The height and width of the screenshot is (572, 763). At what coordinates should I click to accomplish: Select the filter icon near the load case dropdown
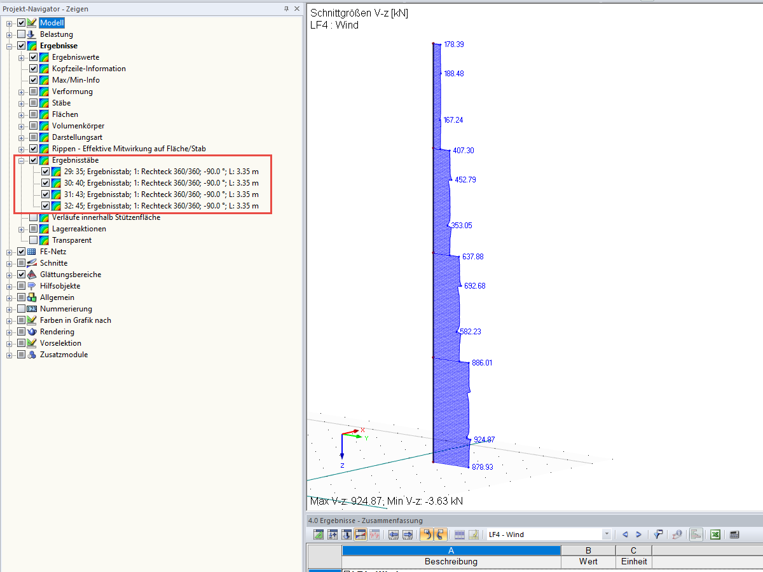pyautogui.click(x=657, y=535)
